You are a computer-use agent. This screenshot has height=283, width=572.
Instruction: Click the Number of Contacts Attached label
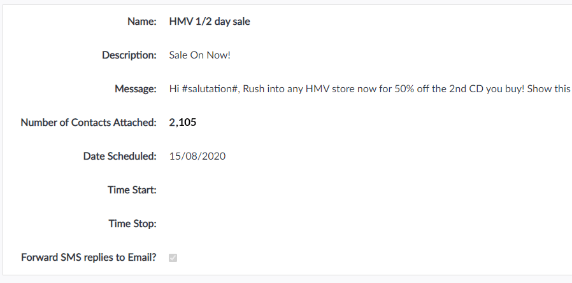coord(88,123)
